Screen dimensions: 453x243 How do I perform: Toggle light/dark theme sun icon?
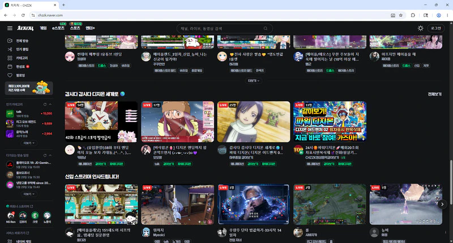(x=421, y=28)
